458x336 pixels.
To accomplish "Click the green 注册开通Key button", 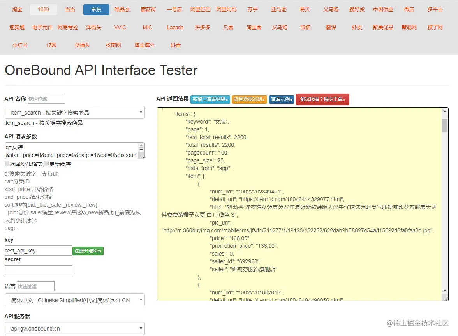I will tap(88, 251).
